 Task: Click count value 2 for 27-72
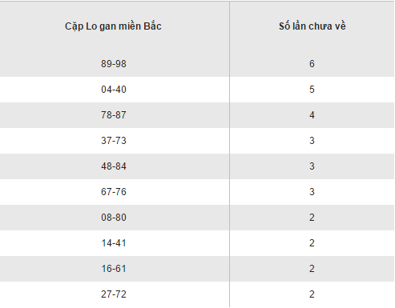click(x=312, y=294)
